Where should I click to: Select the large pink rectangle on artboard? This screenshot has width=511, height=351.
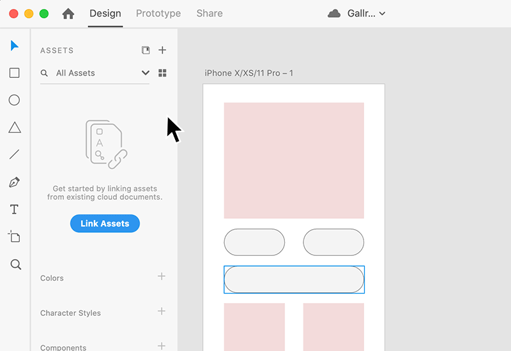pos(294,160)
